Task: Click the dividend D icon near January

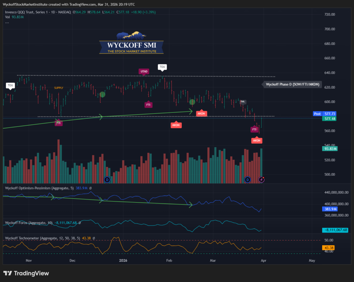Action: click(x=107, y=179)
